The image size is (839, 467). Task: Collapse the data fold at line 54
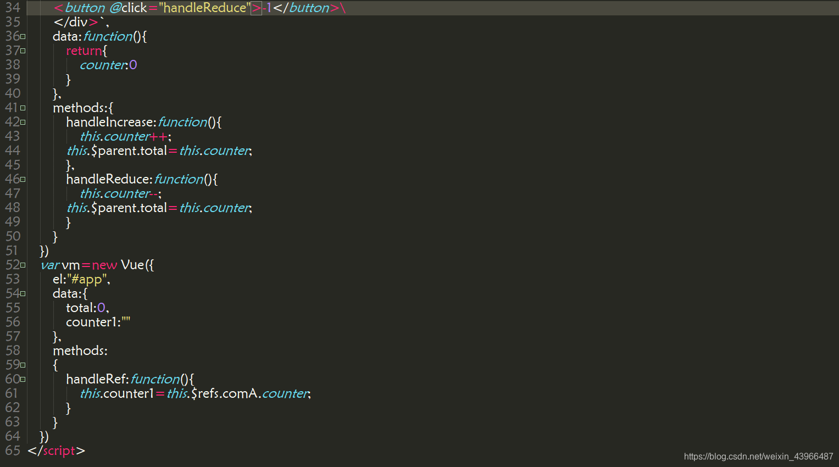click(x=23, y=294)
